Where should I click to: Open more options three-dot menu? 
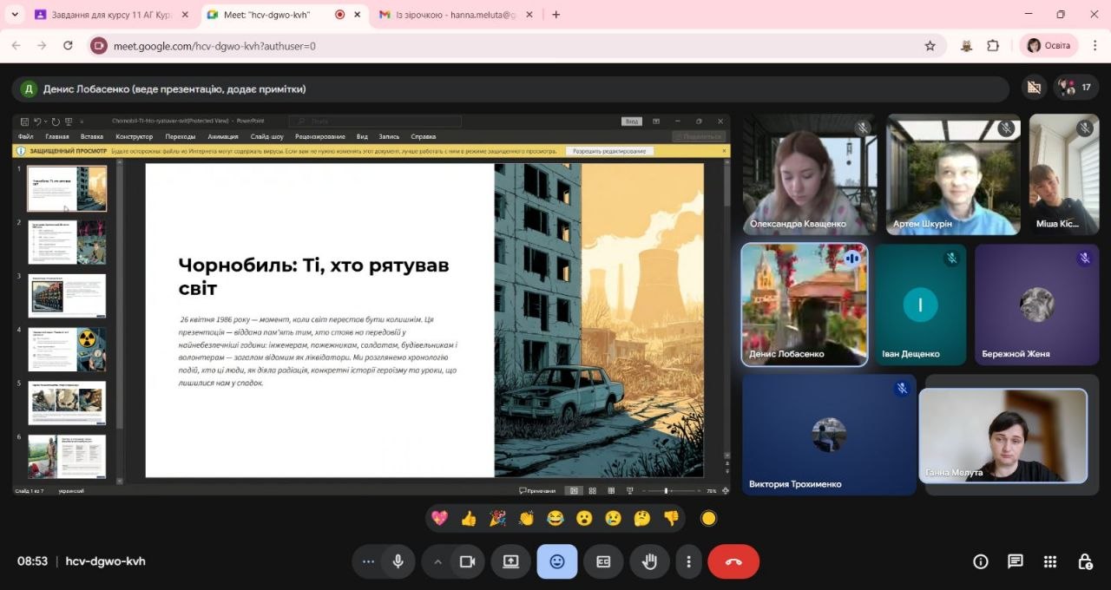point(688,561)
